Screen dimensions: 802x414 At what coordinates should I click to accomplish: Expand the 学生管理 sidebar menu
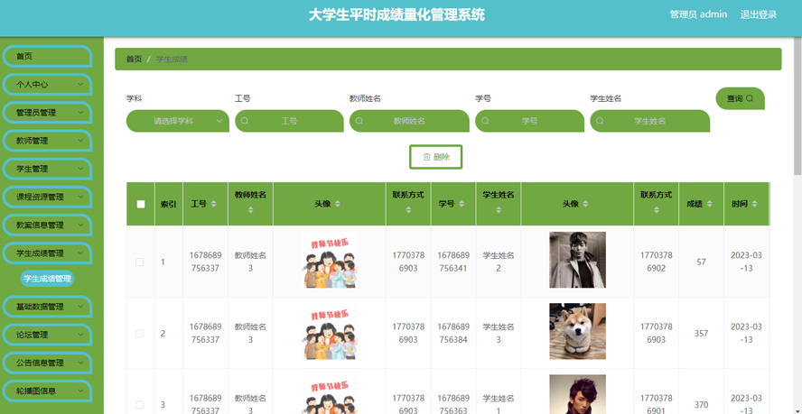[47, 169]
